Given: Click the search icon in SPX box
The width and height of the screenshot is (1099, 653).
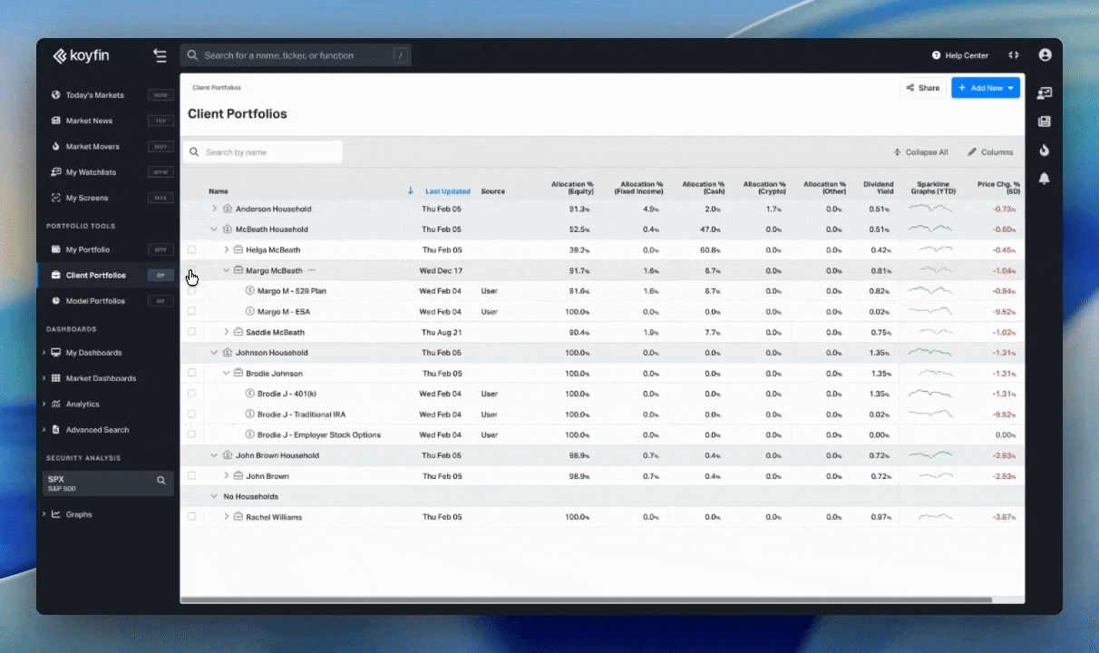Looking at the screenshot, I should (161, 481).
